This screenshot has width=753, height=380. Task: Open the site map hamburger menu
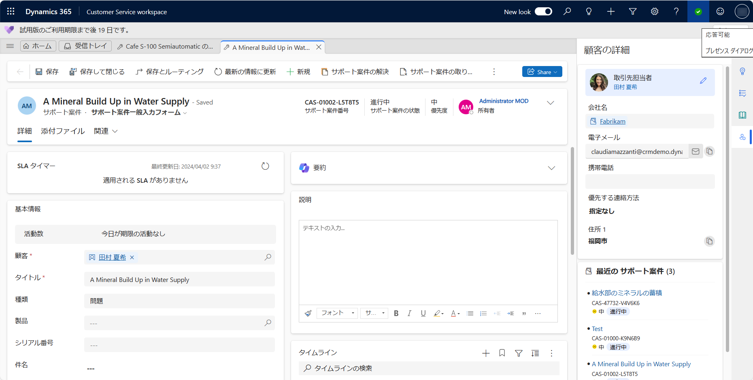tap(10, 46)
